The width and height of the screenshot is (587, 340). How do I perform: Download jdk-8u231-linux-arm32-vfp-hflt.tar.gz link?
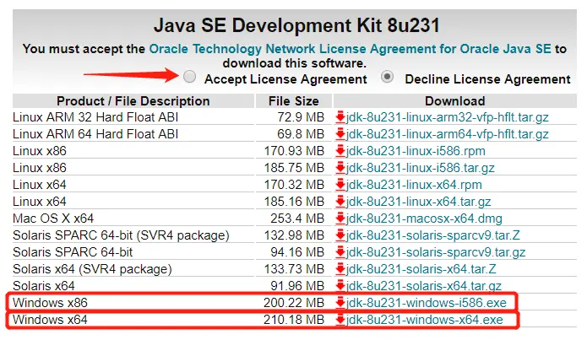click(x=448, y=117)
